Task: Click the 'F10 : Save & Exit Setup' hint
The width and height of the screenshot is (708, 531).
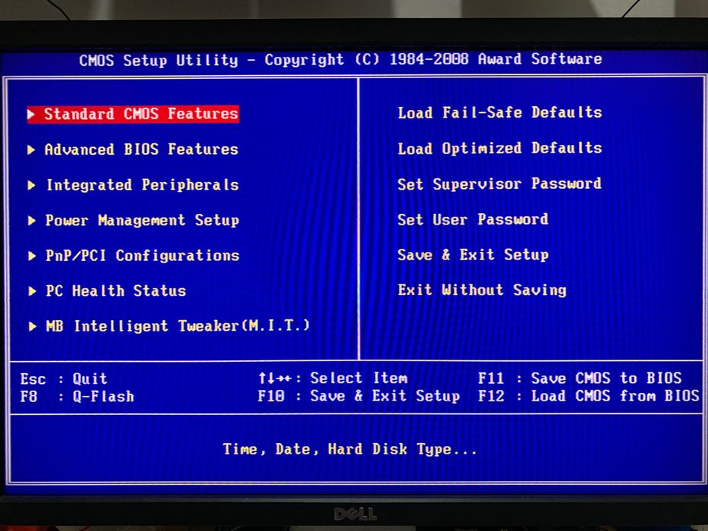Action: point(358,396)
